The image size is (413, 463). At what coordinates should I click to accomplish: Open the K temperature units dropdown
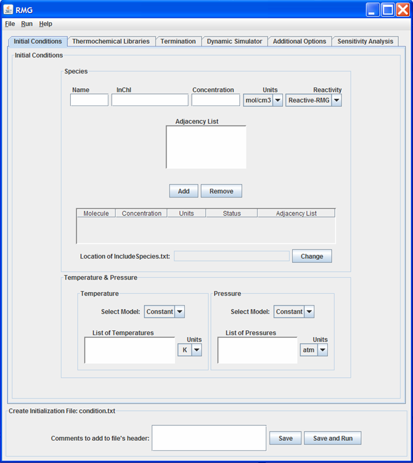pos(190,350)
